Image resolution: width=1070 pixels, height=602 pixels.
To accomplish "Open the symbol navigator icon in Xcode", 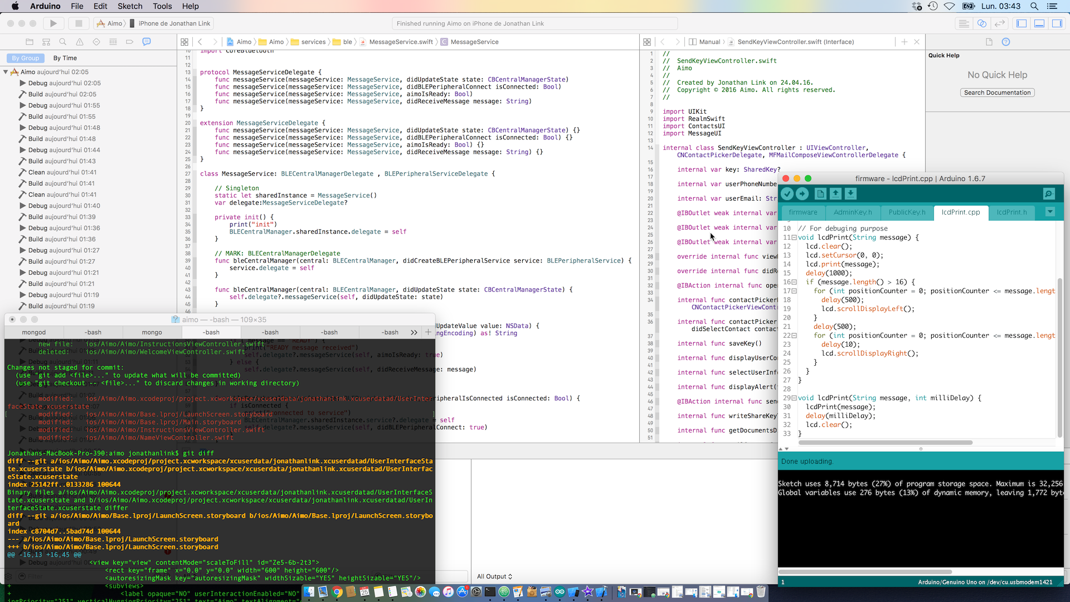I will click(x=46, y=42).
